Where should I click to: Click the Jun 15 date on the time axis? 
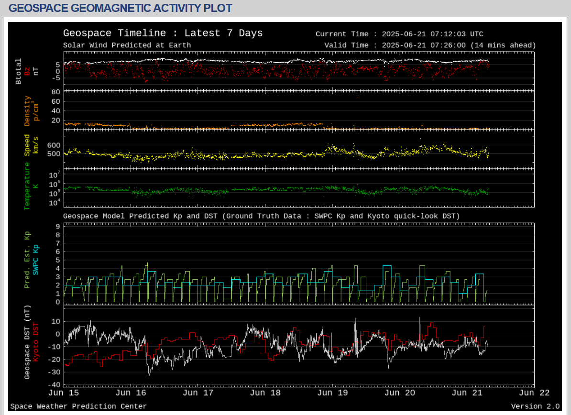click(64, 393)
